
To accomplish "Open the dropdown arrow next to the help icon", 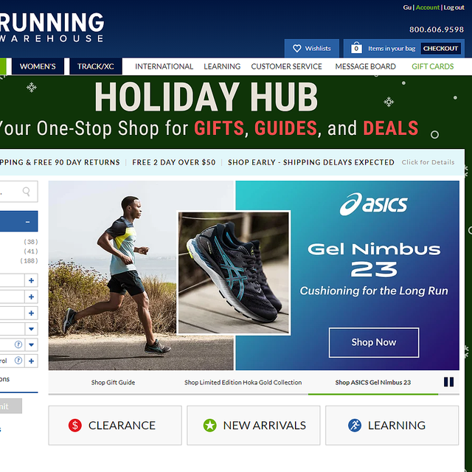I will click(x=31, y=344).
